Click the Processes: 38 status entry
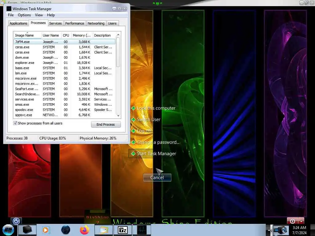The image size is (315, 236). coord(17,138)
